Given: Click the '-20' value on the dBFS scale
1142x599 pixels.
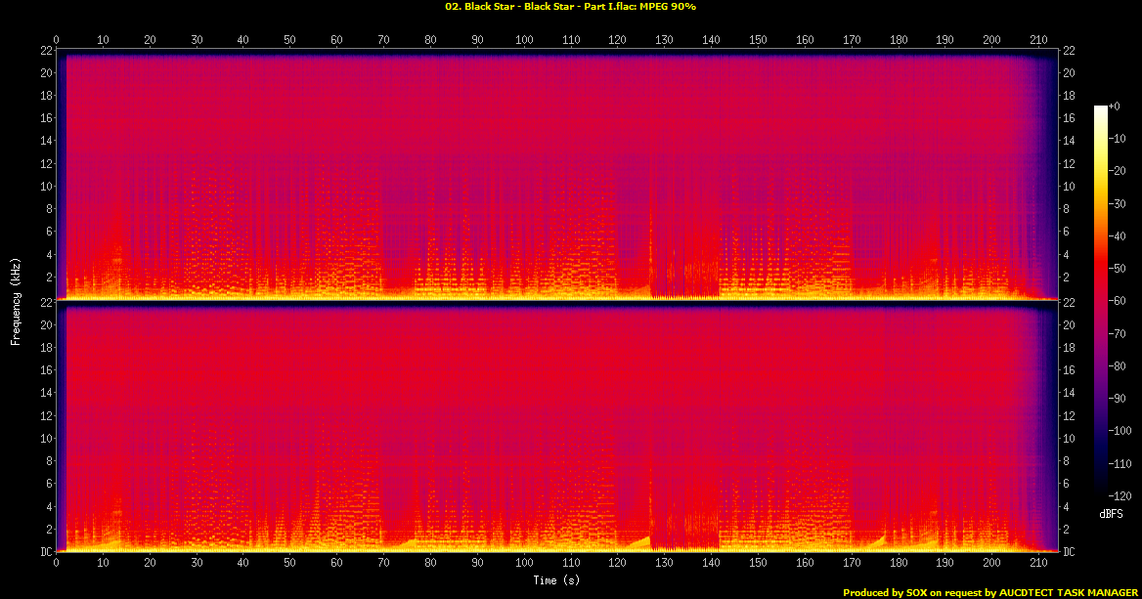Looking at the screenshot, I should tap(1118, 171).
